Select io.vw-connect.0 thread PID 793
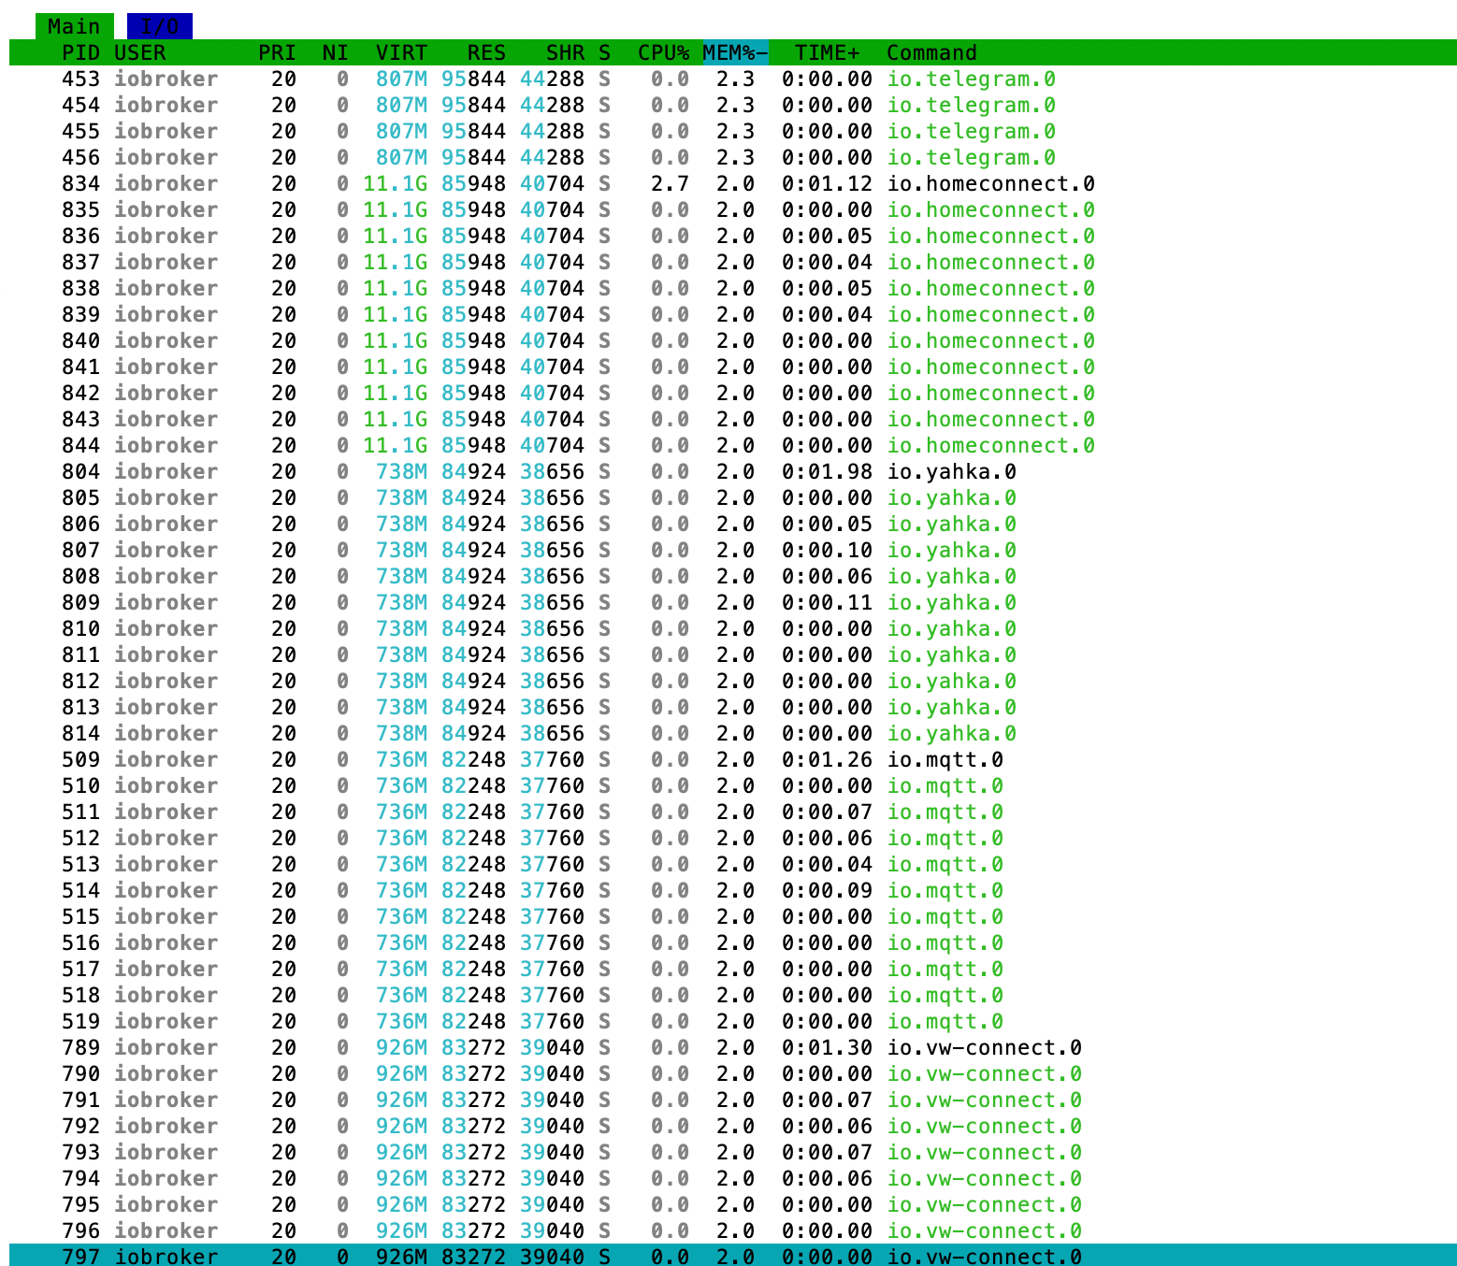 point(733,1152)
